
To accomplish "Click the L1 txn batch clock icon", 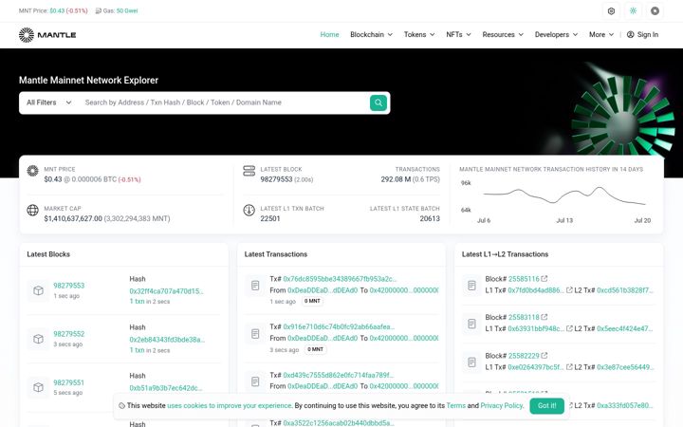I will pos(249,210).
